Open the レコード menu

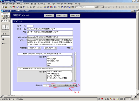coord(42,4)
